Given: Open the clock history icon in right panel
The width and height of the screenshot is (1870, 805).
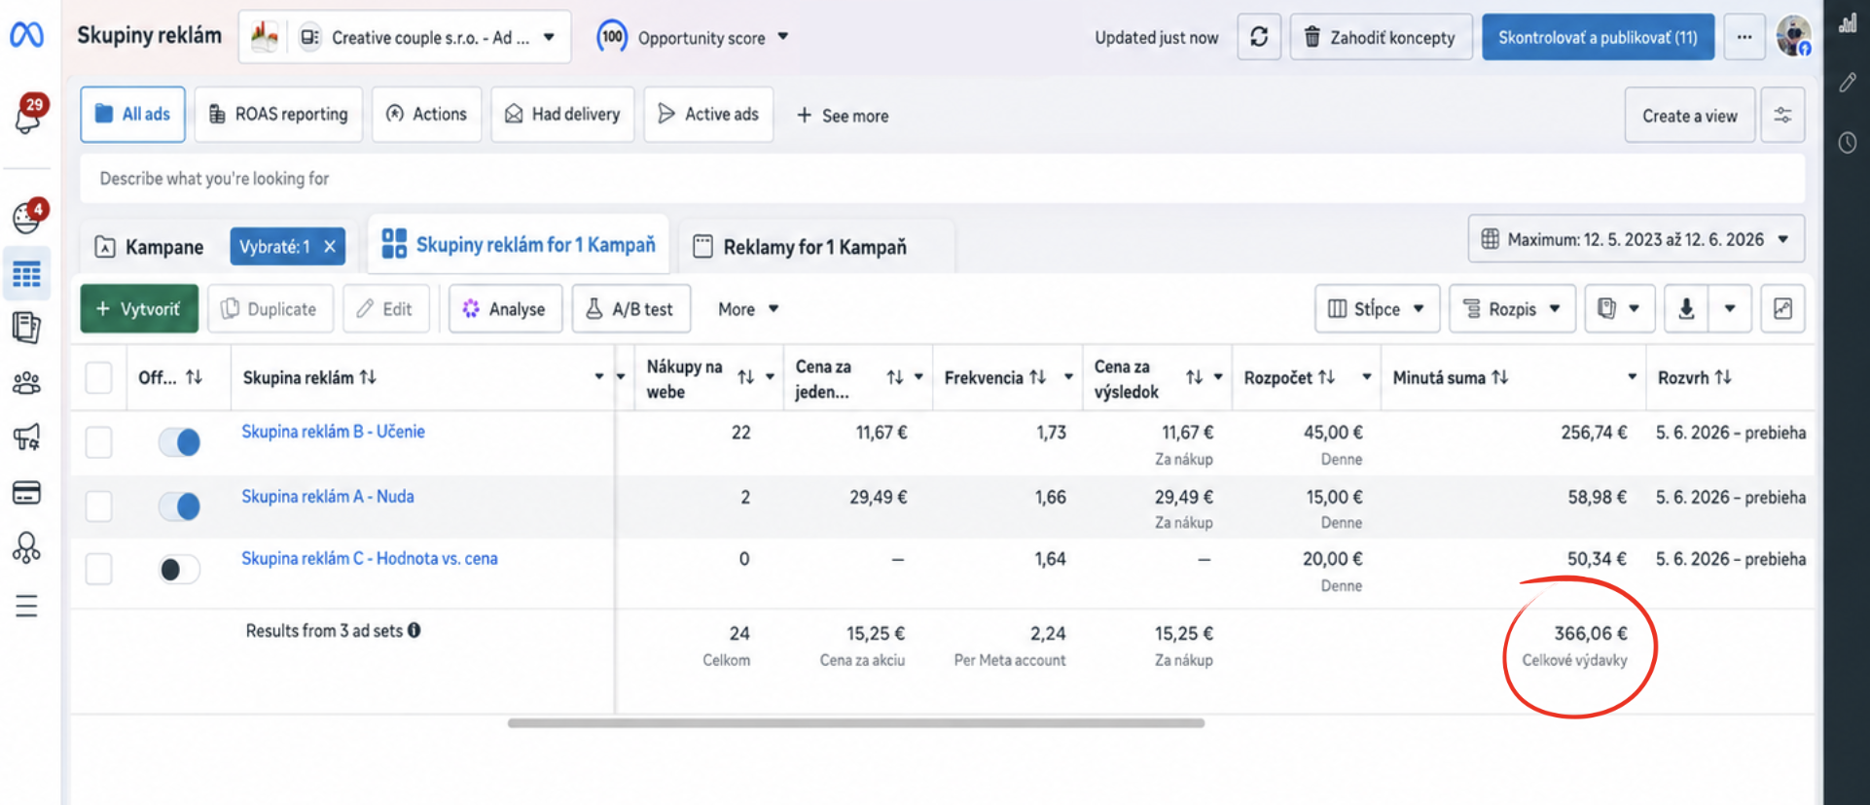Looking at the screenshot, I should tap(1847, 143).
